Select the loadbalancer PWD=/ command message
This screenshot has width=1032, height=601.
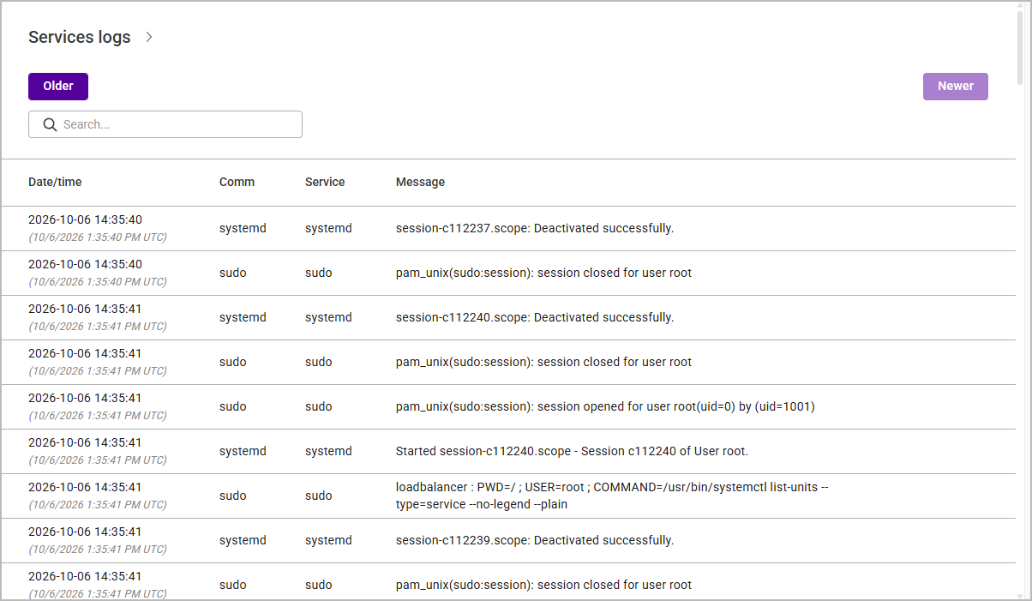click(612, 496)
